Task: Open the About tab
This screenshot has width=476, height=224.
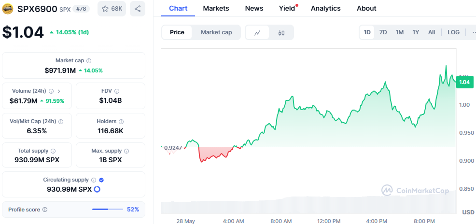Action: tap(366, 9)
